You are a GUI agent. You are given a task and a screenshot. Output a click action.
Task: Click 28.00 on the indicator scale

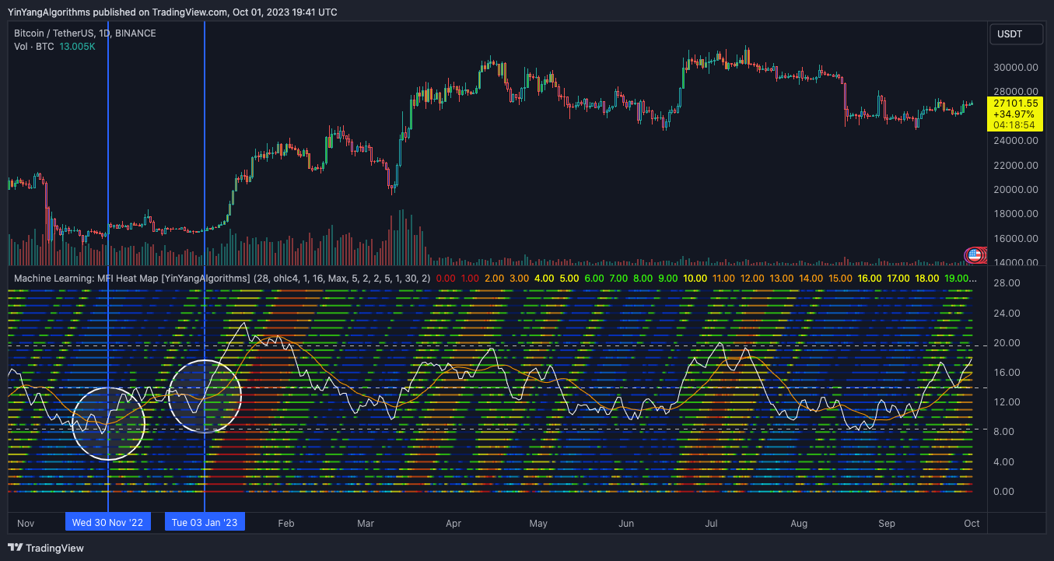pyautogui.click(x=1007, y=283)
